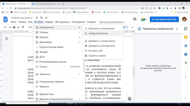Click the browser address bar
The height and width of the screenshot is (106, 190).
click(77, 8)
